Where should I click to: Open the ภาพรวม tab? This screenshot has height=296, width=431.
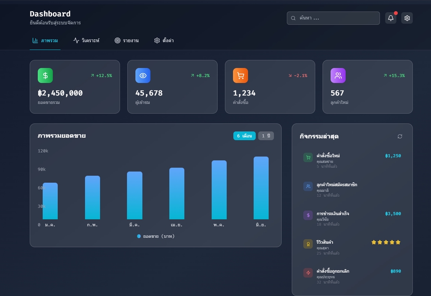pos(45,40)
